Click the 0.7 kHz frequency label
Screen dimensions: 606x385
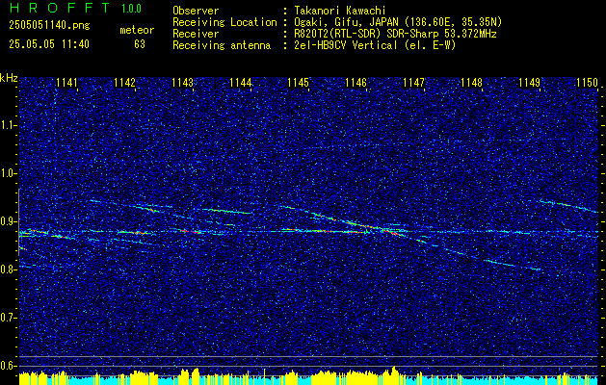point(8,318)
